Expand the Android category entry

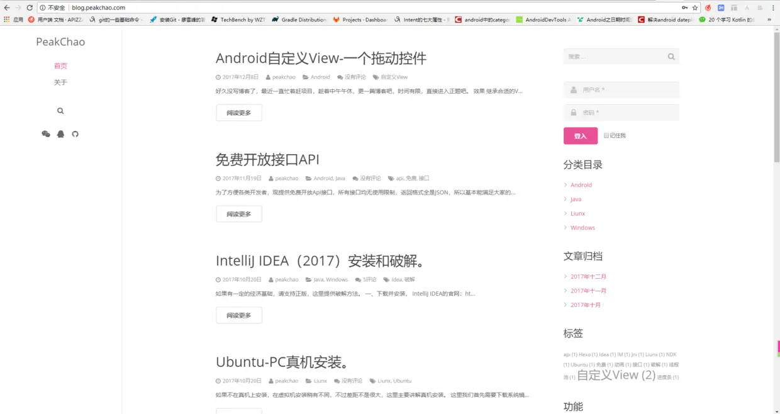click(580, 184)
